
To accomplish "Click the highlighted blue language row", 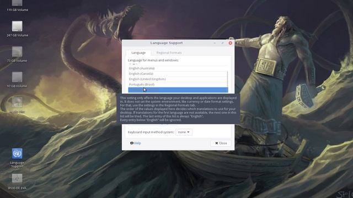I will [x=178, y=90].
